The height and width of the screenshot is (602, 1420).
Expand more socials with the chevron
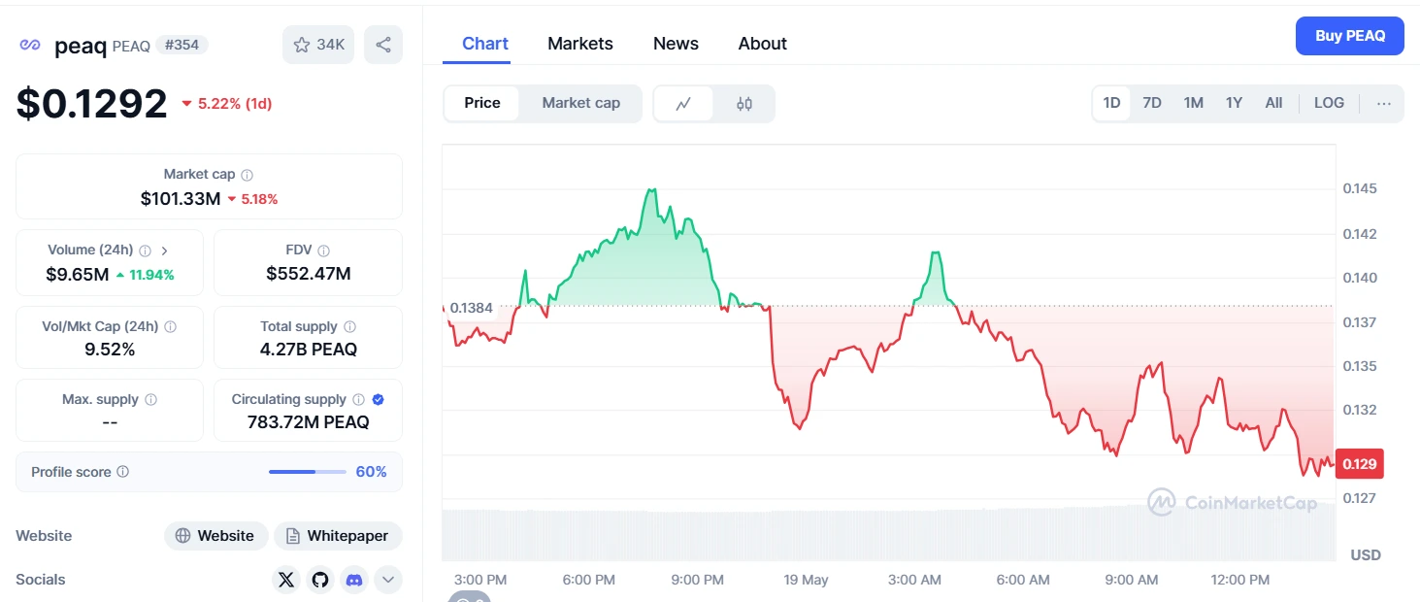(388, 580)
